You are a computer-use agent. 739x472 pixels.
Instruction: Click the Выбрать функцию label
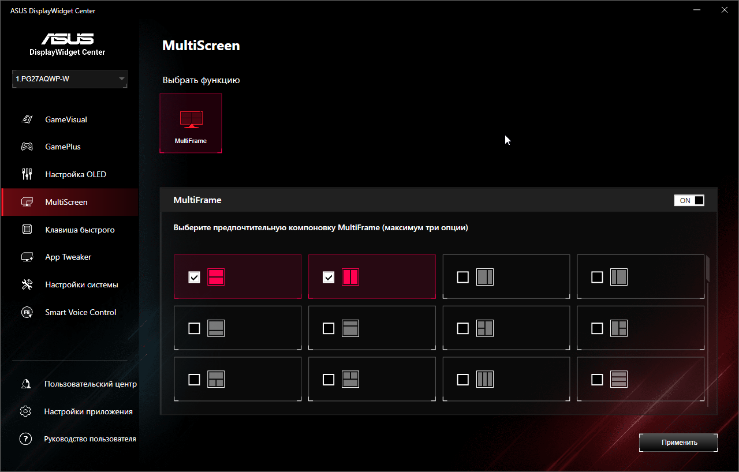coord(201,80)
